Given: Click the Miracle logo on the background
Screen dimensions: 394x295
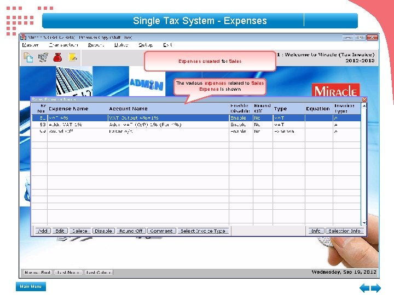Looking at the screenshot, I should (335, 91).
